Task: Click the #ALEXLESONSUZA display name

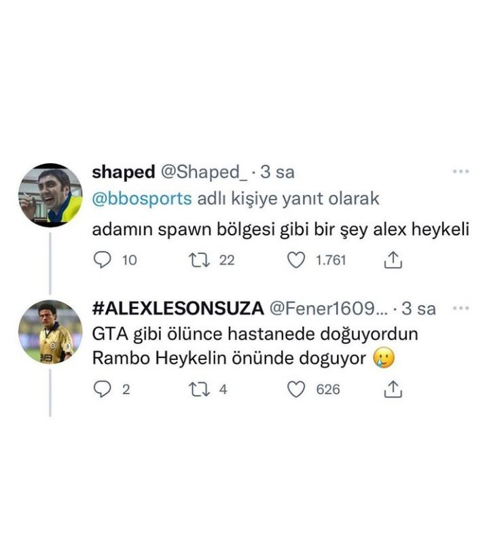Action: click(178, 308)
